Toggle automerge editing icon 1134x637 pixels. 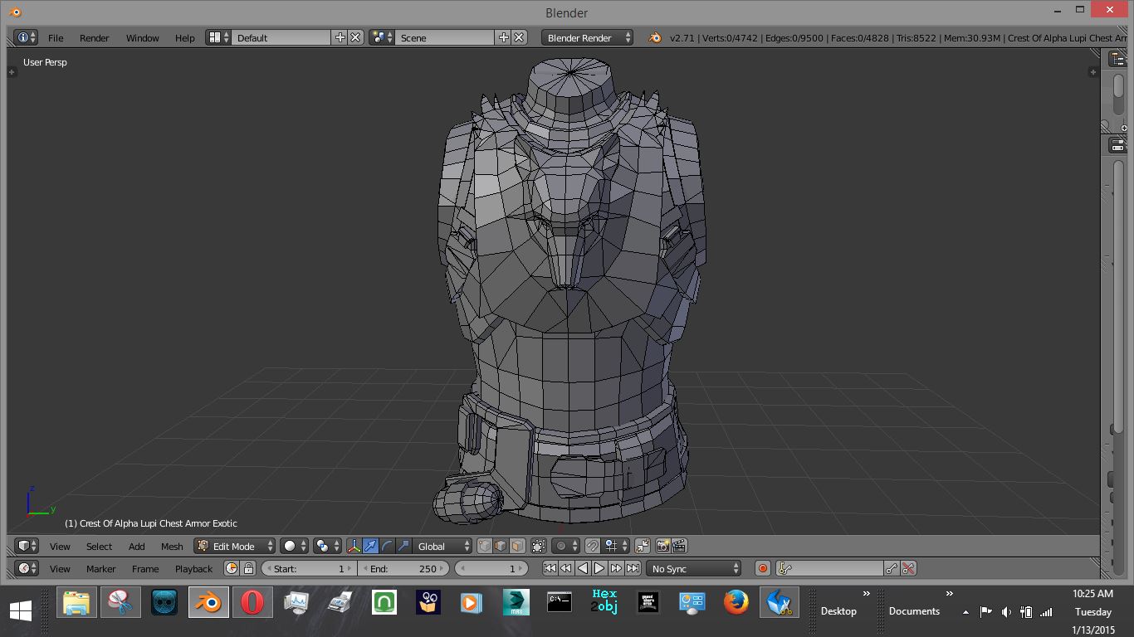point(643,546)
